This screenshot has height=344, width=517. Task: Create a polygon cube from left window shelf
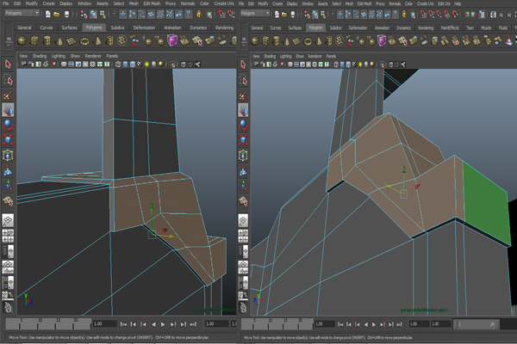[34, 40]
